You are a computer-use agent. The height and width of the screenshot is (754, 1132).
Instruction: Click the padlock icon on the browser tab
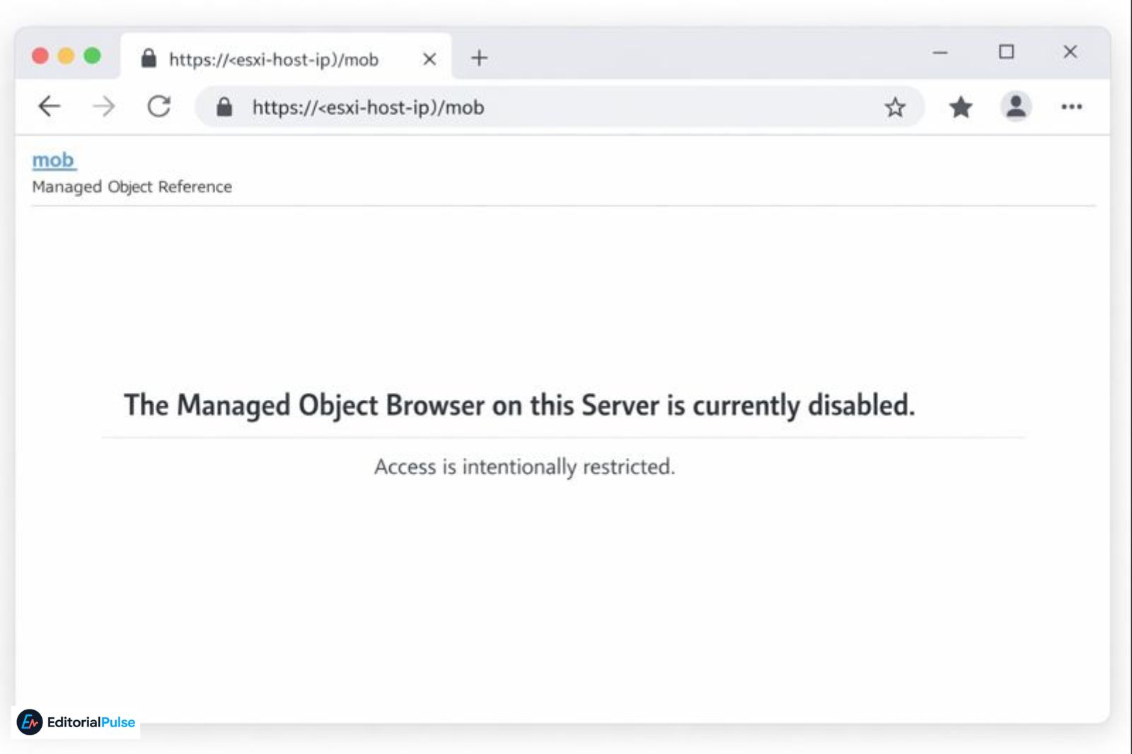(x=148, y=59)
